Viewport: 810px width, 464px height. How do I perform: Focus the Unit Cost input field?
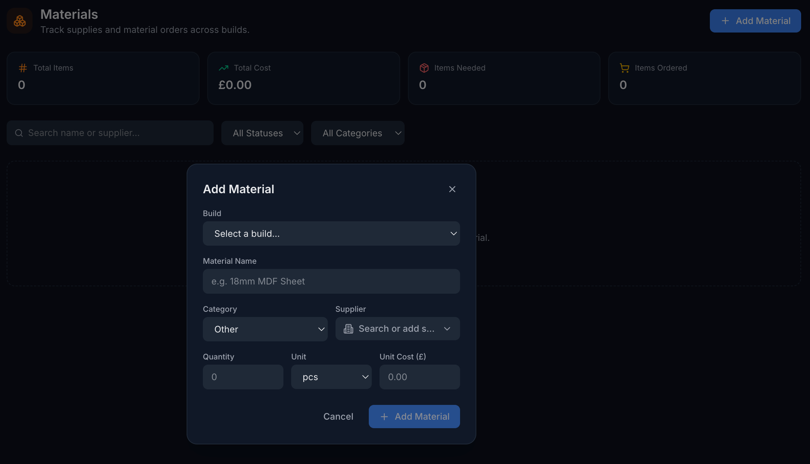(x=419, y=377)
